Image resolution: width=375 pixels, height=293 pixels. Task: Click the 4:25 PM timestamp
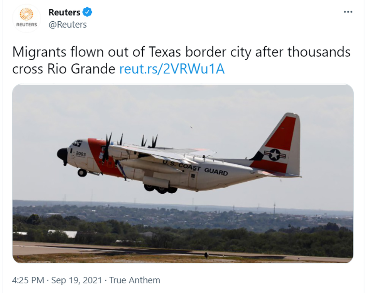28,280
